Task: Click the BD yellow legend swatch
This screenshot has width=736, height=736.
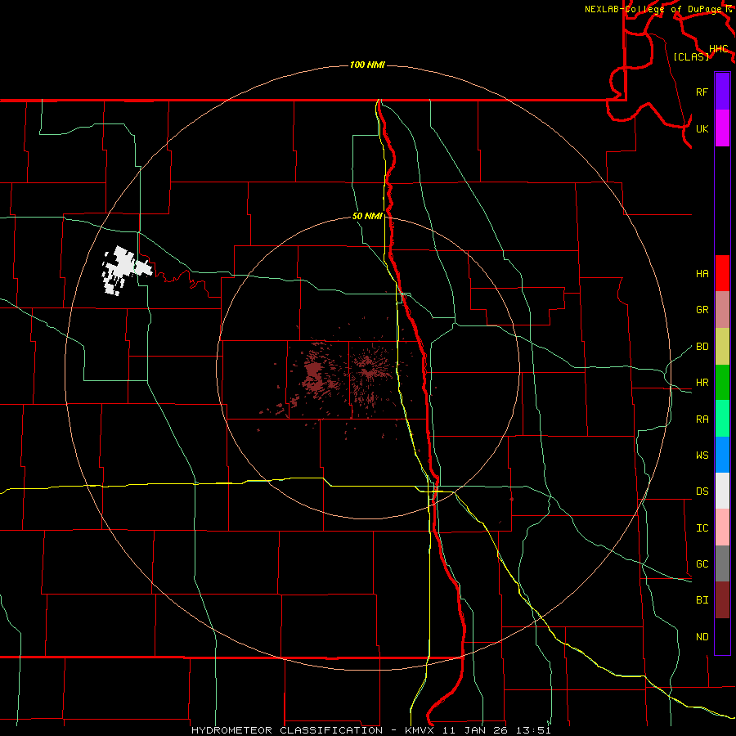Action: pyautogui.click(x=722, y=347)
